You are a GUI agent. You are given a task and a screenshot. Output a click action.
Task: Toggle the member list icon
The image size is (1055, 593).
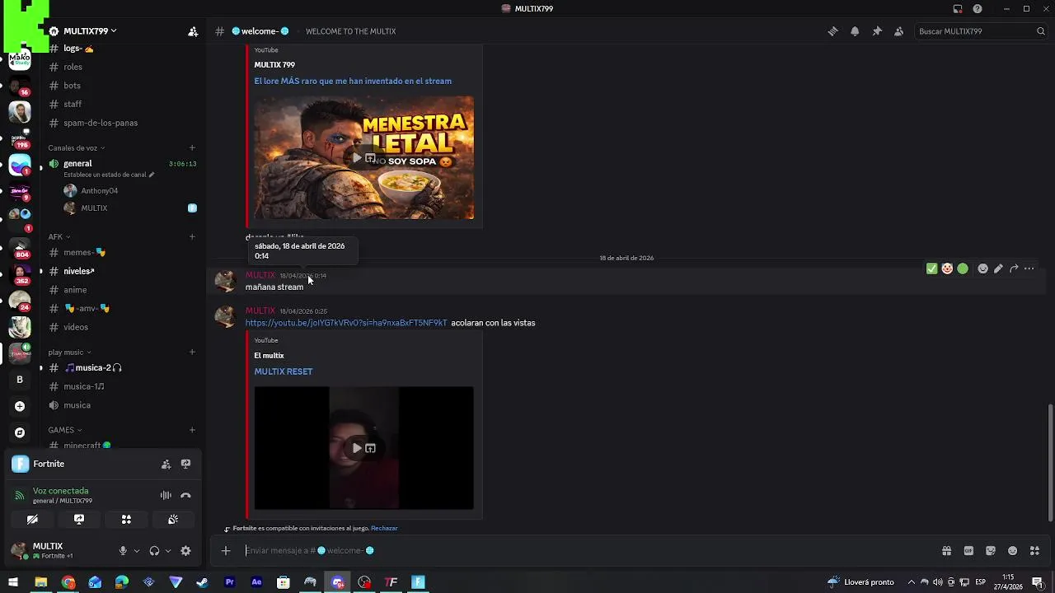(x=899, y=31)
